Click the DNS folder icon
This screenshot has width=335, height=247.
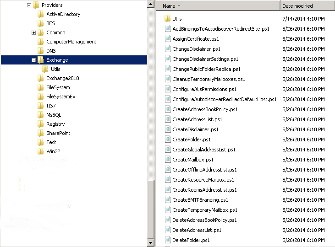[x=40, y=51]
